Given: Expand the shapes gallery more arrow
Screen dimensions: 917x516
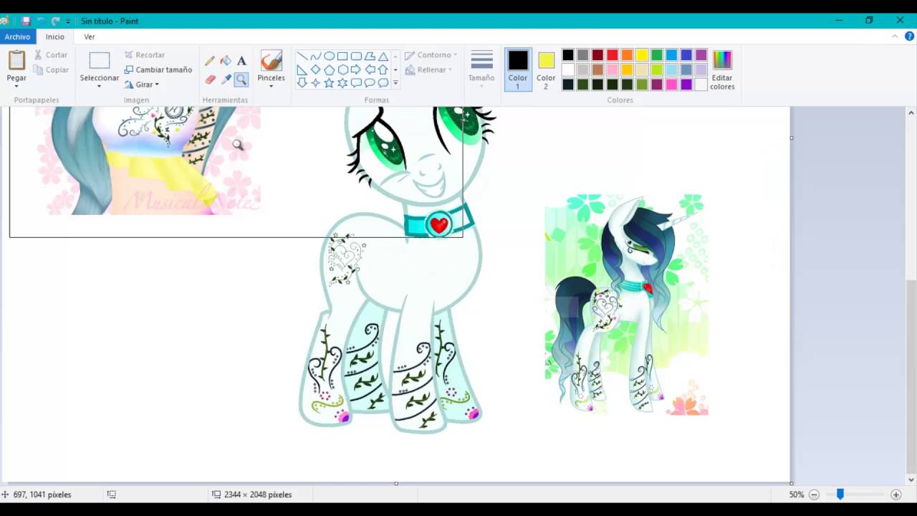Looking at the screenshot, I should 395,83.
